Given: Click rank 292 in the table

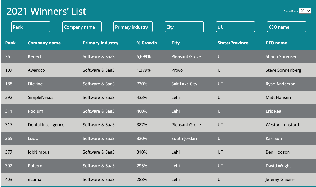Looking at the screenshot, I should pos(9,97).
